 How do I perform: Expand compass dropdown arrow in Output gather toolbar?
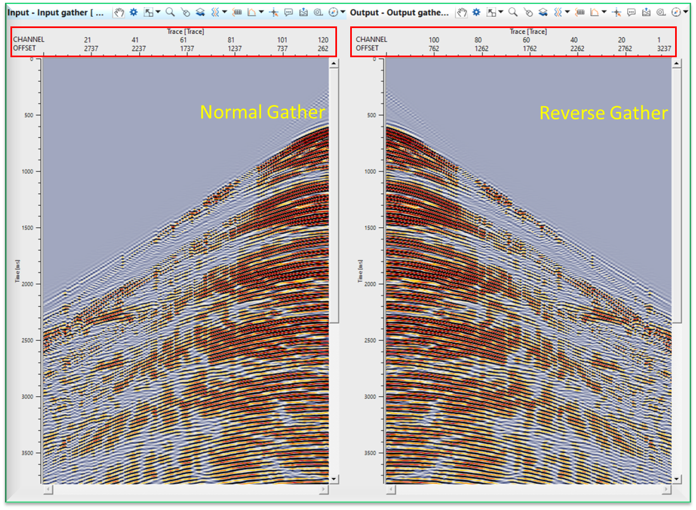(686, 12)
